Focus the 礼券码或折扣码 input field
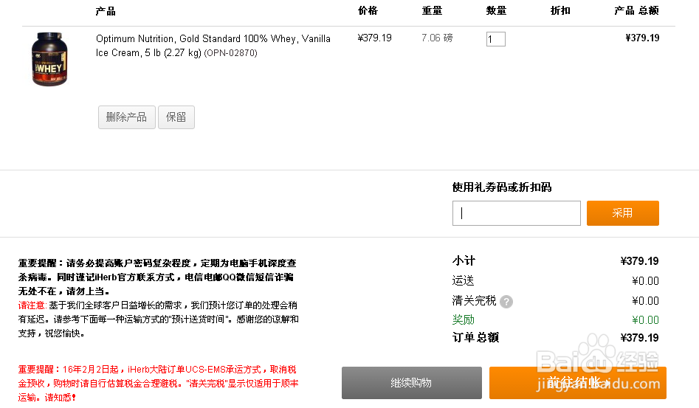This screenshot has height=408, width=699. [516, 213]
